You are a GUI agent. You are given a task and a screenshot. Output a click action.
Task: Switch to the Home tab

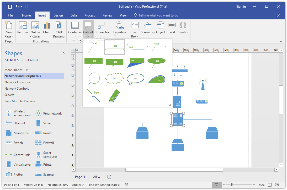26,15
